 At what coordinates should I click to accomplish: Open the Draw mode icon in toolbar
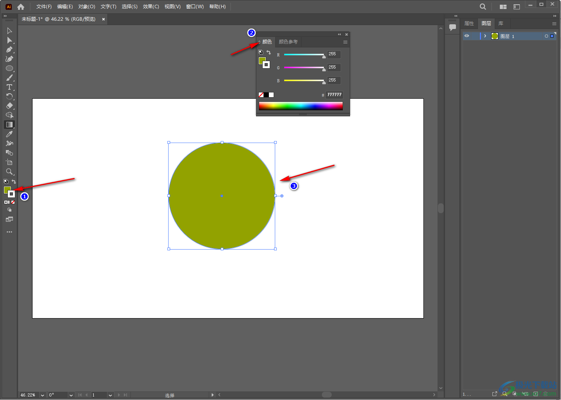coord(9,210)
